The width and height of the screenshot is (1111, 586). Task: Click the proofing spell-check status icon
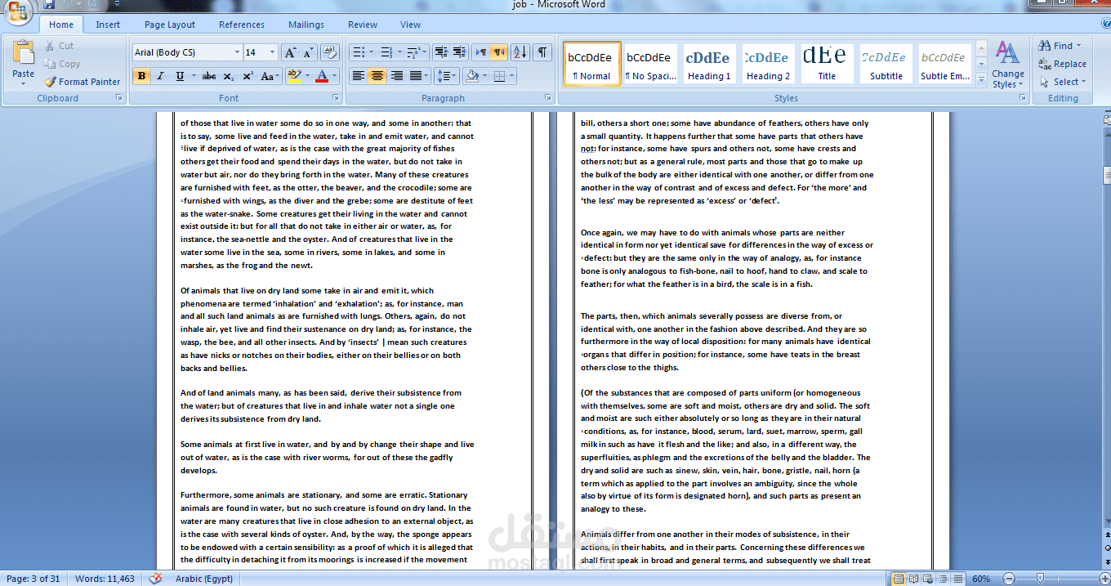(155, 579)
